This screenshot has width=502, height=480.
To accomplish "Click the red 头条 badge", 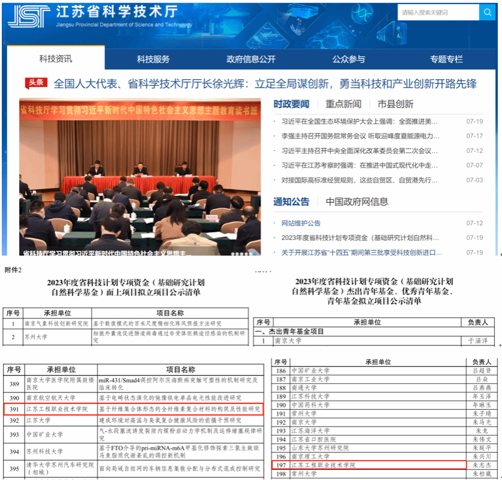I will point(36,83).
